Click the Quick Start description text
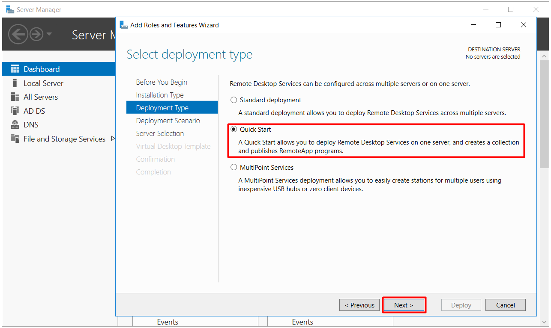Viewport: 551px width, 328px height. (379, 146)
